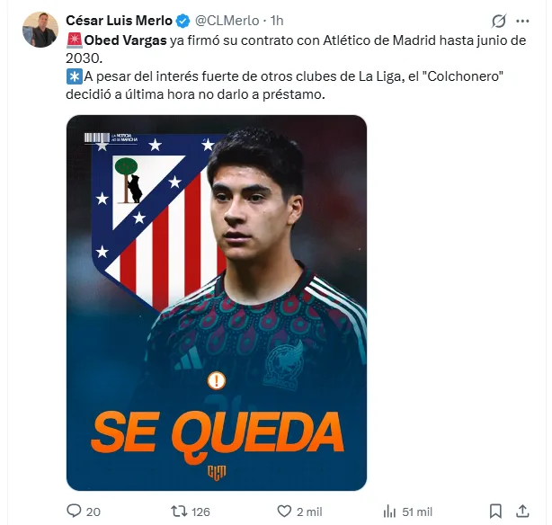Share the tweet via upload icon
This screenshot has height=525, width=552.
click(522, 512)
